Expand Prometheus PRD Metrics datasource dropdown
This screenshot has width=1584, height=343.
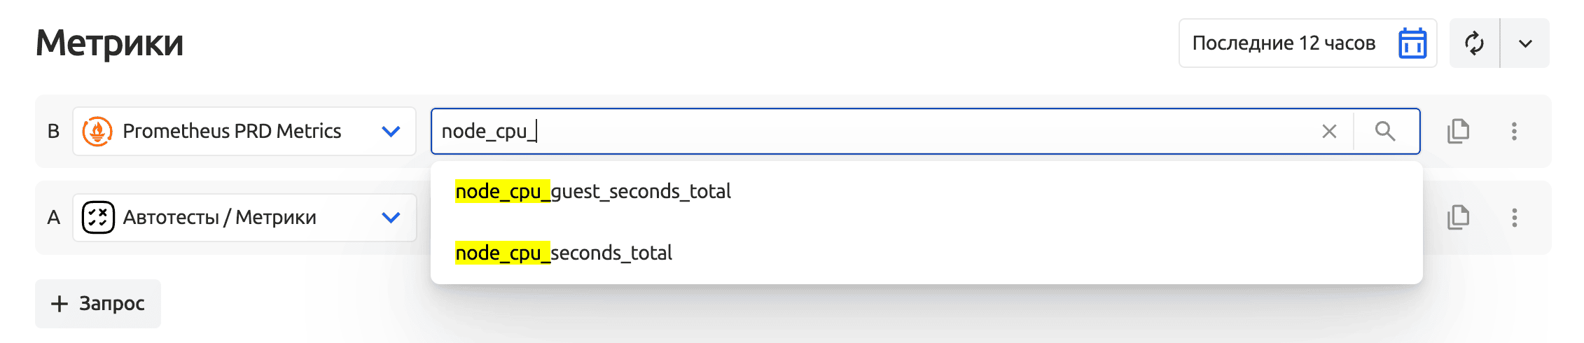391,132
